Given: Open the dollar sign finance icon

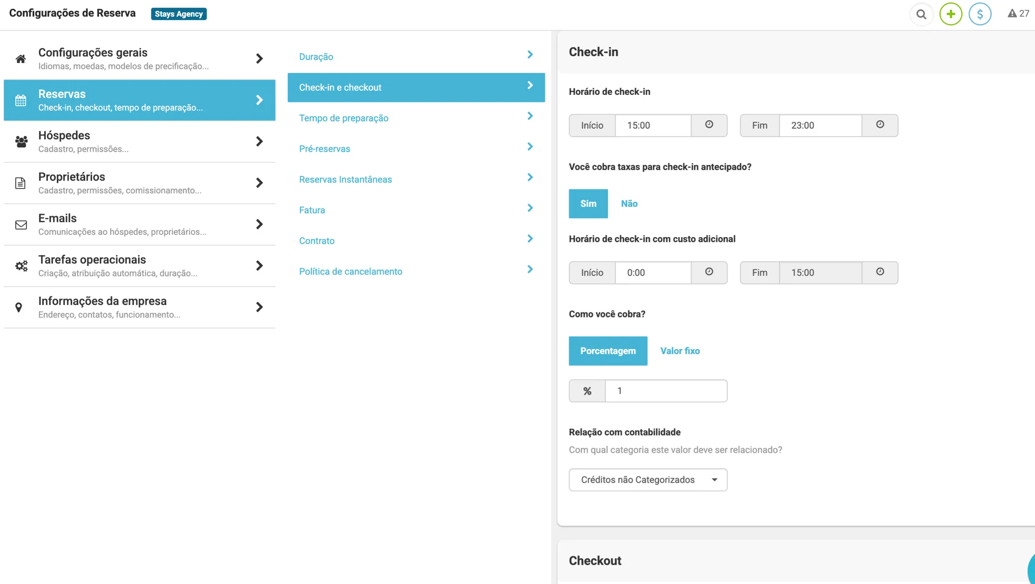Looking at the screenshot, I should [979, 14].
